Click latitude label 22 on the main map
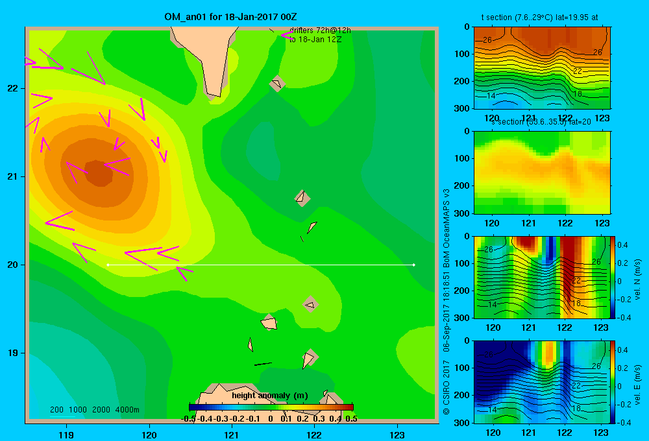The height and width of the screenshot is (441, 649). 13,88
